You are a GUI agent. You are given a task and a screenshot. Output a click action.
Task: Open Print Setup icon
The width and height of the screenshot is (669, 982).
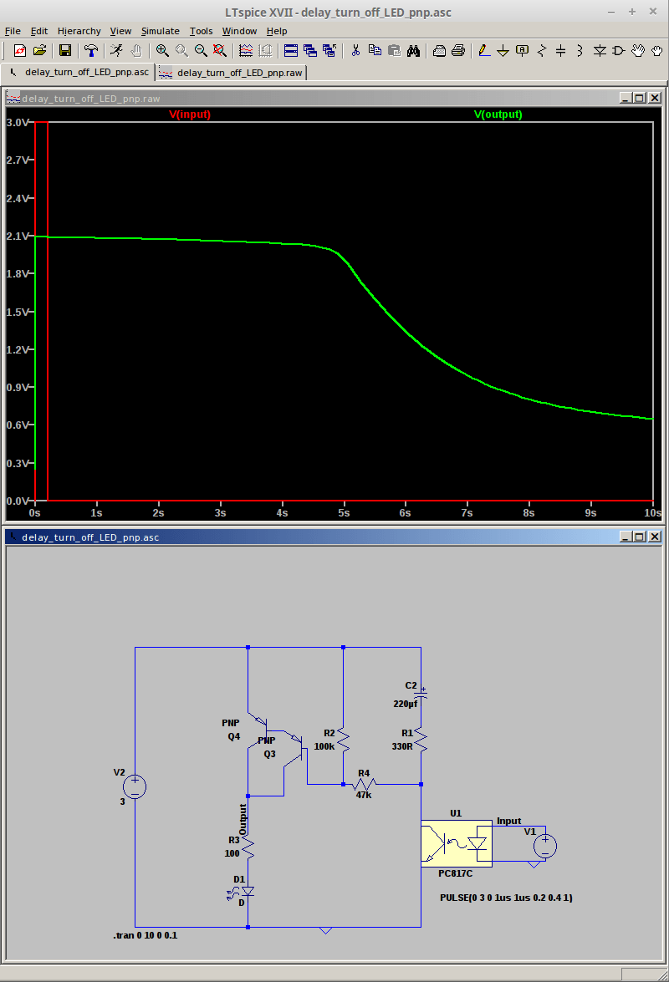pos(439,51)
